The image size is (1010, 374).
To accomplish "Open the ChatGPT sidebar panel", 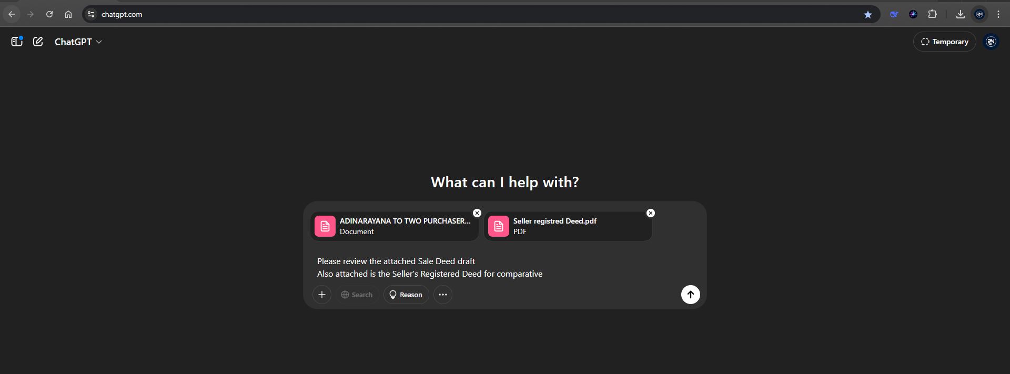I will click(17, 42).
